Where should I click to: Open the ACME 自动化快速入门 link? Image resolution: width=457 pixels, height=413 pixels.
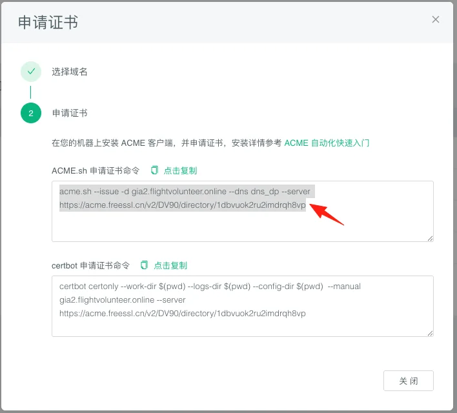327,143
